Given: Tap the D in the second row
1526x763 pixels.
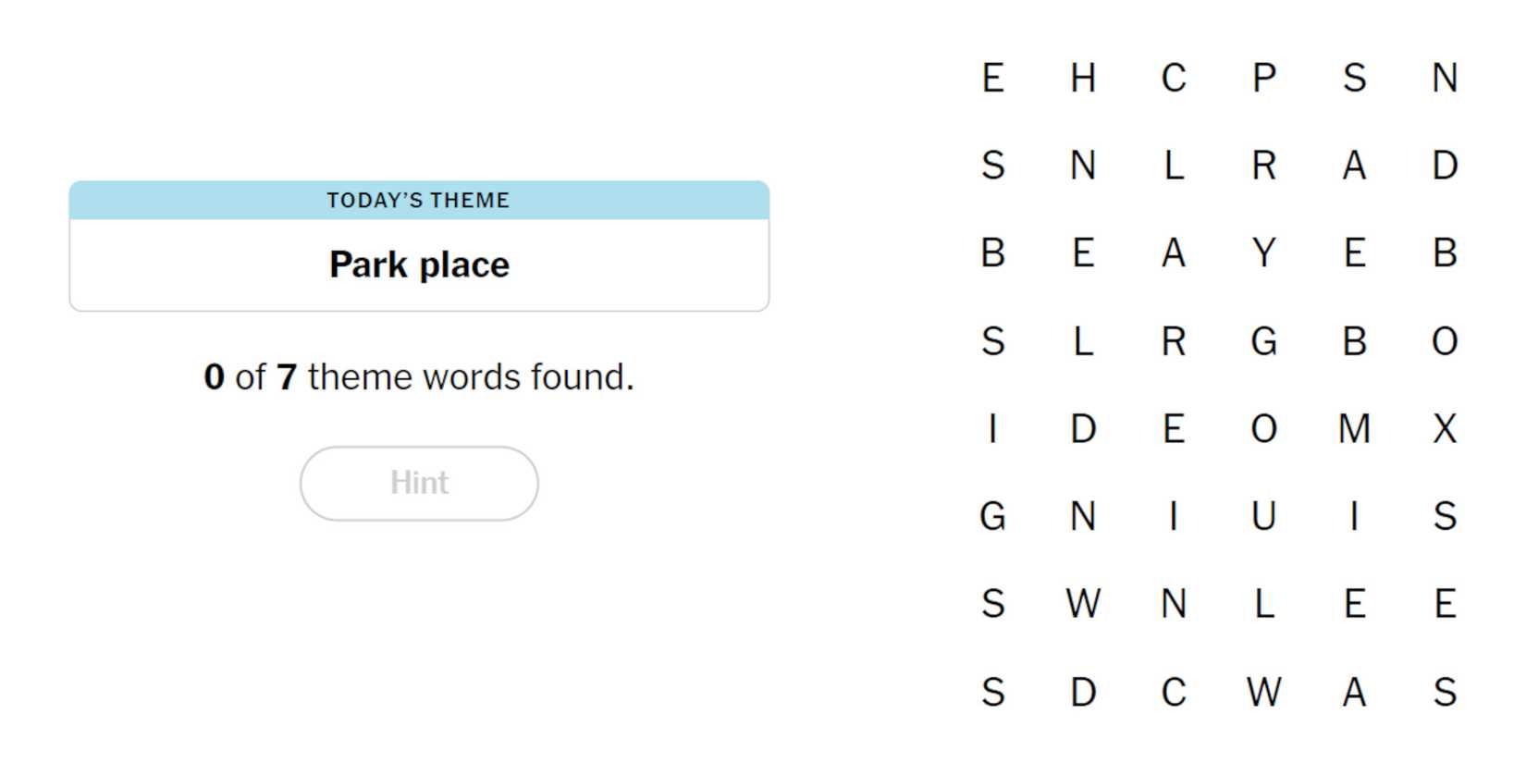Looking at the screenshot, I should pyautogui.click(x=1445, y=166).
